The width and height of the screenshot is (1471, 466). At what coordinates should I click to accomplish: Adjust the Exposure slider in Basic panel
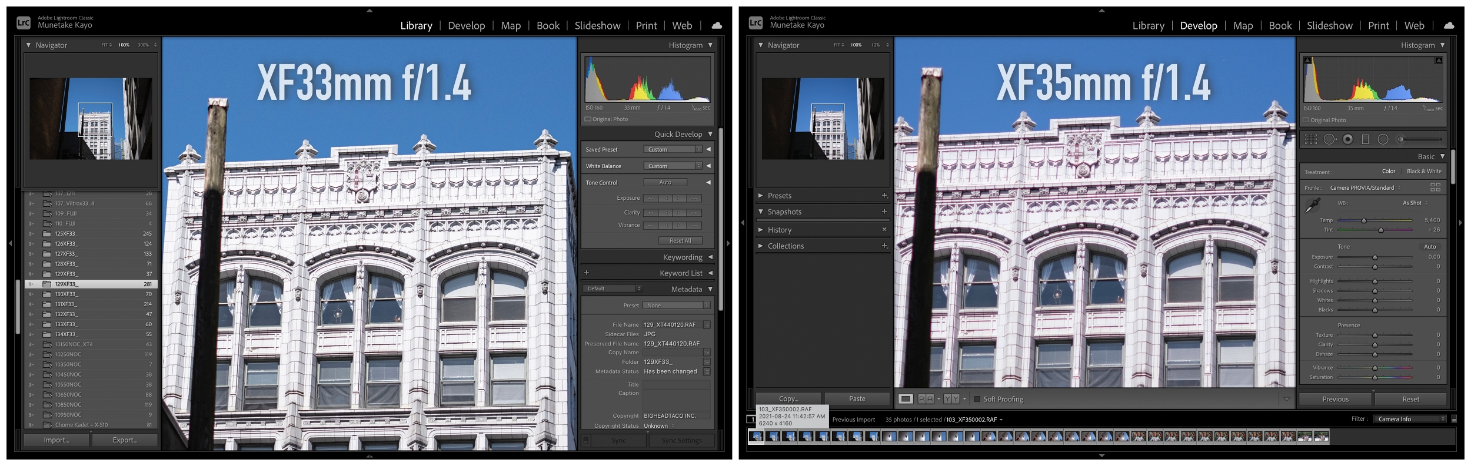point(1375,257)
